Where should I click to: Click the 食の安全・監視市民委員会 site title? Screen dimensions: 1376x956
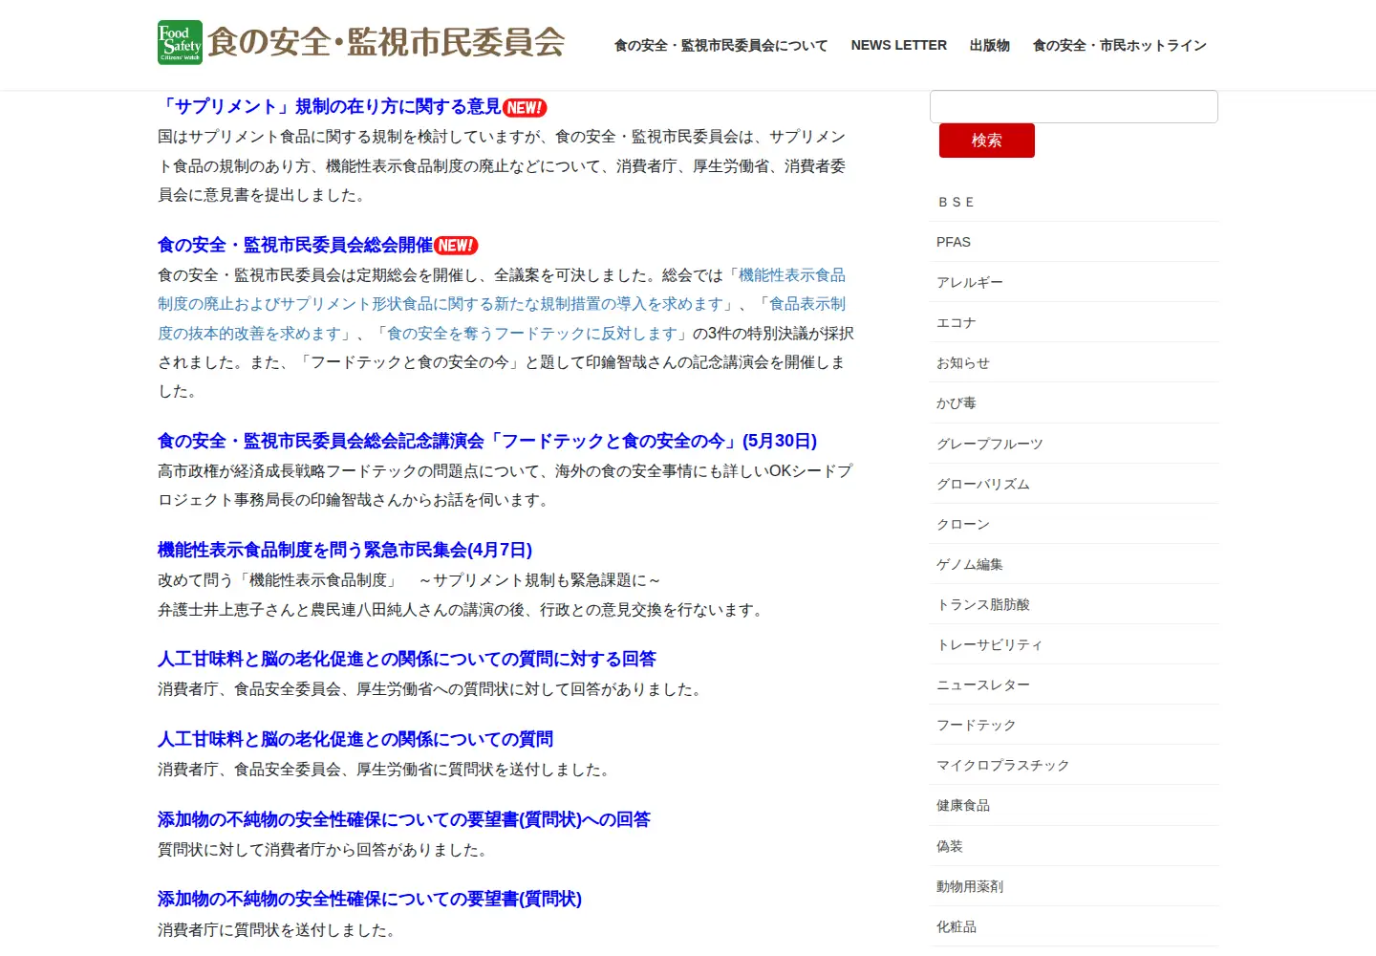[x=386, y=42]
